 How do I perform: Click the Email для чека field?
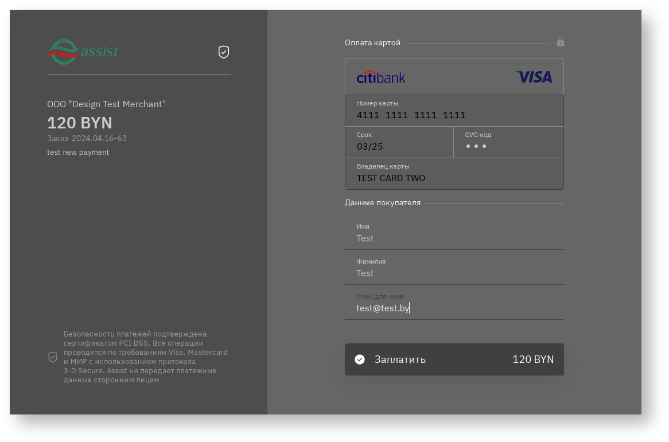click(x=454, y=308)
